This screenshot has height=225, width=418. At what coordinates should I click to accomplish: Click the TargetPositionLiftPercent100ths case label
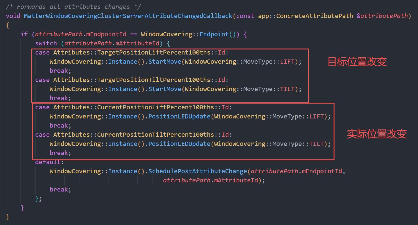pyautogui.click(x=154, y=53)
